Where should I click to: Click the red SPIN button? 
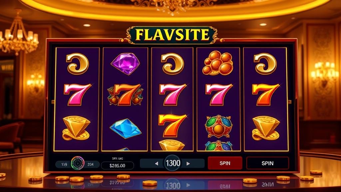point(225,163)
